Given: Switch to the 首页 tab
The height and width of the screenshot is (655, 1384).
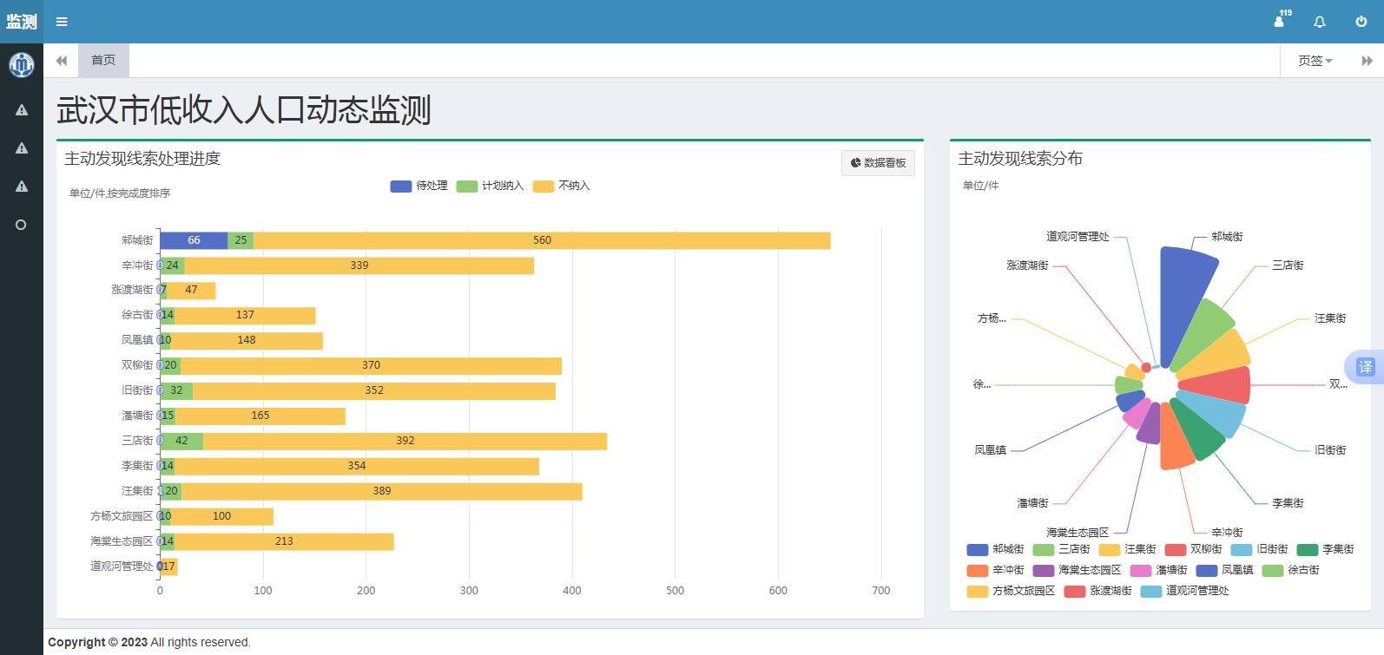Looking at the screenshot, I should [103, 60].
